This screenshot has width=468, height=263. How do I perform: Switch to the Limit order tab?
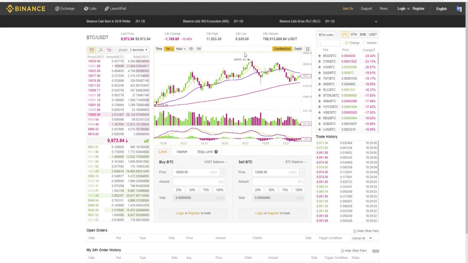point(163,152)
